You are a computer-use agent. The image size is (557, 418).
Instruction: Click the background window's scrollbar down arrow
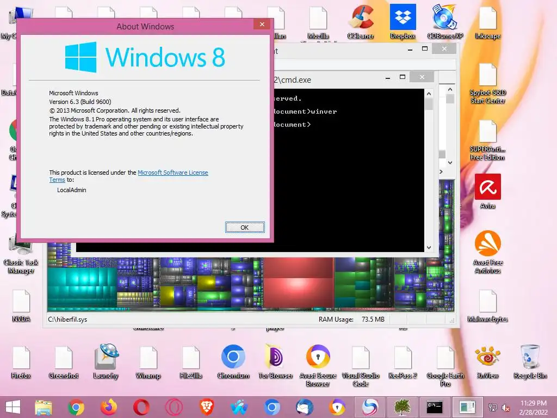(x=450, y=163)
